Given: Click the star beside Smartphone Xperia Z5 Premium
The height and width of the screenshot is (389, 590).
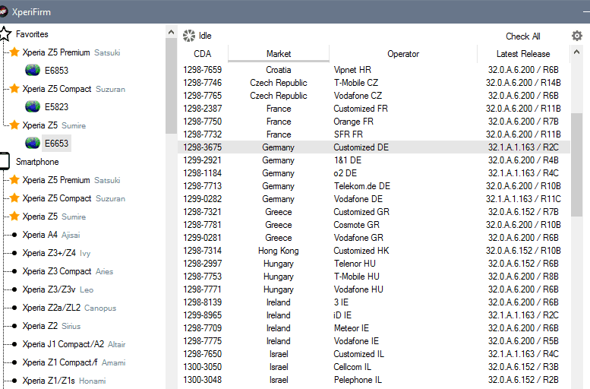Looking at the screenshot, I should tap(14, 179).
